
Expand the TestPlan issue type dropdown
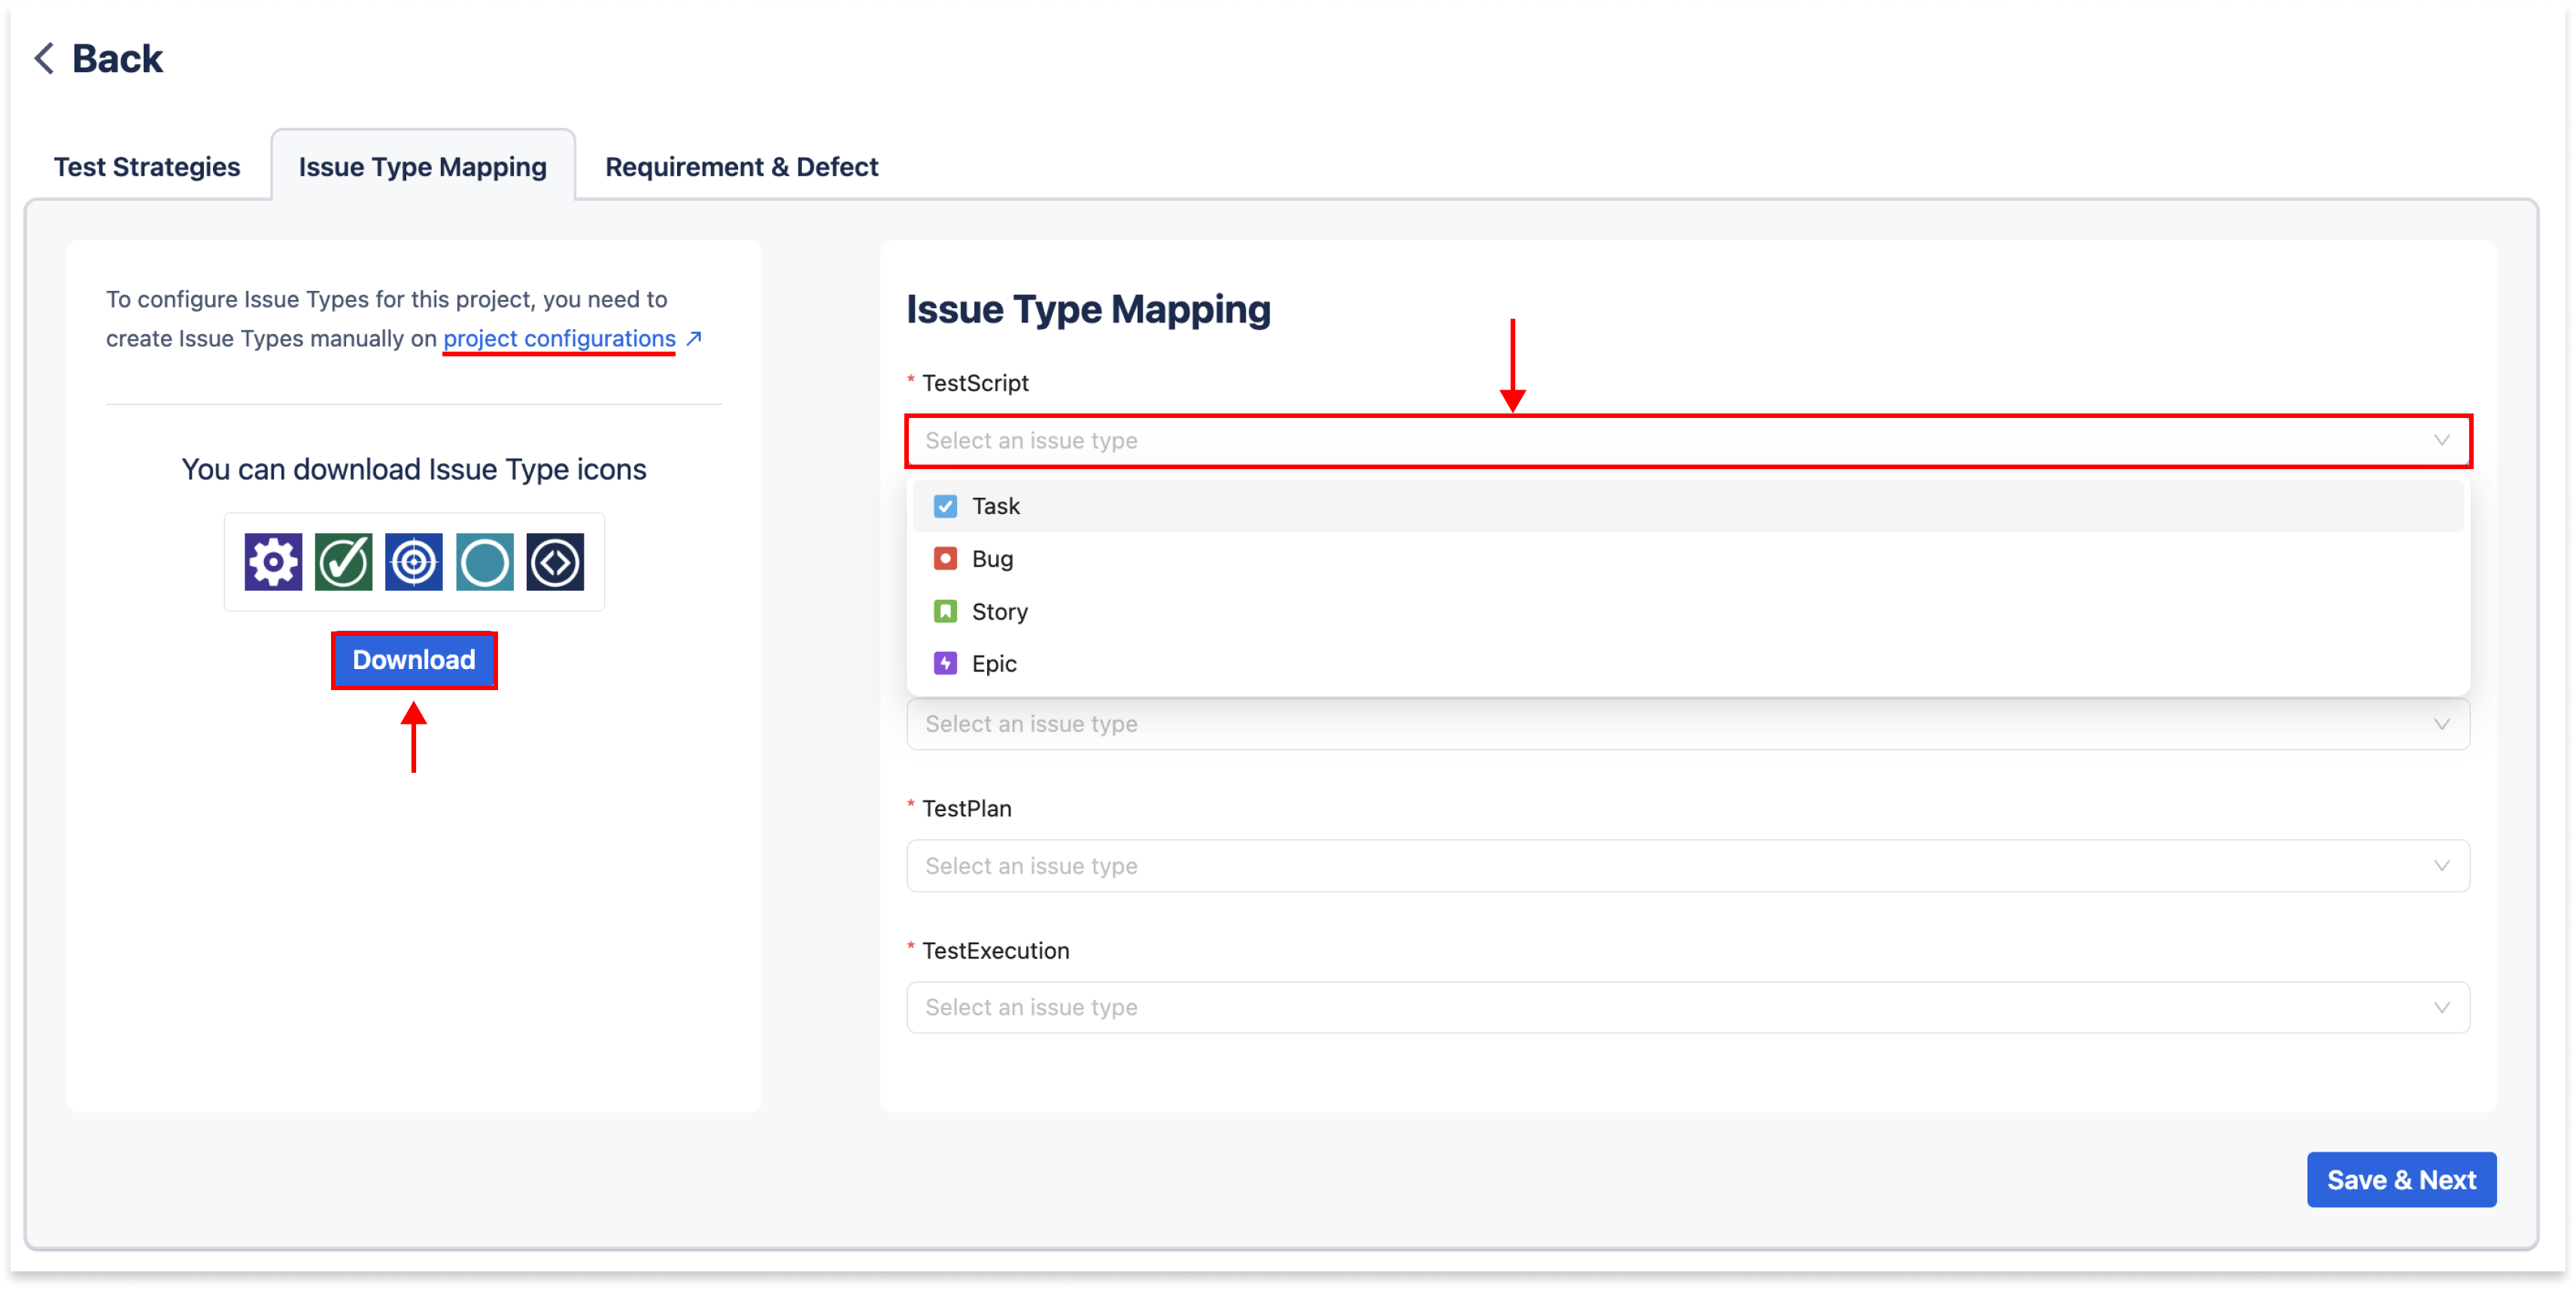1687,866
